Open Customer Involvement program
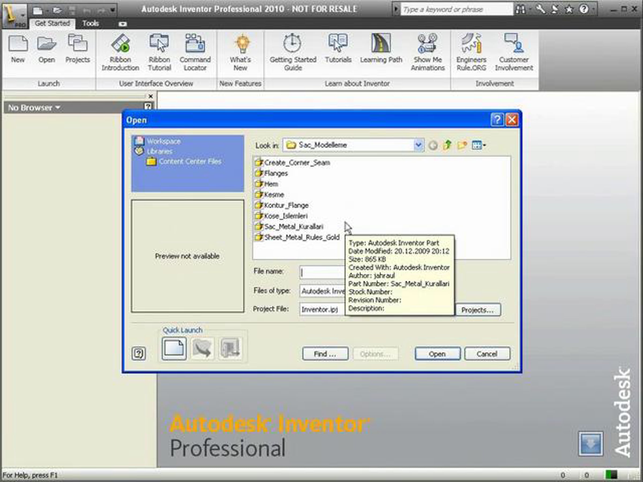 [514, 52]
